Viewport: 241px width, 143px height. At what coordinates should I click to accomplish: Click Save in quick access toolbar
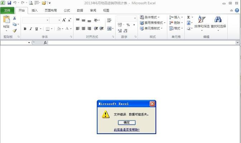tap(9, 3)
